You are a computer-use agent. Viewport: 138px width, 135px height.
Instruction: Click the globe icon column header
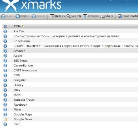(5, 26)
